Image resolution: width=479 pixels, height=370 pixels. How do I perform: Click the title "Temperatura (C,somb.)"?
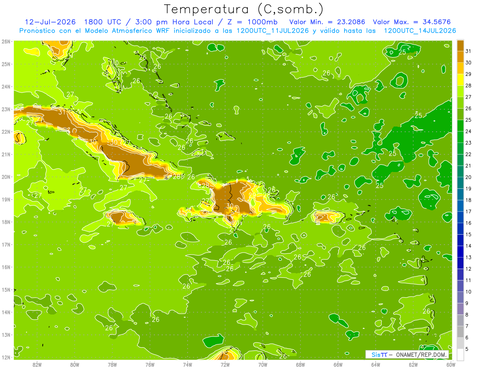coord(244,9)
